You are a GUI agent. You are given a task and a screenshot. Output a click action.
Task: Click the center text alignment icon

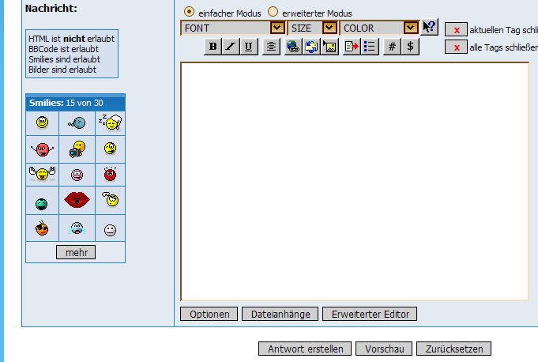coord(271,47)
